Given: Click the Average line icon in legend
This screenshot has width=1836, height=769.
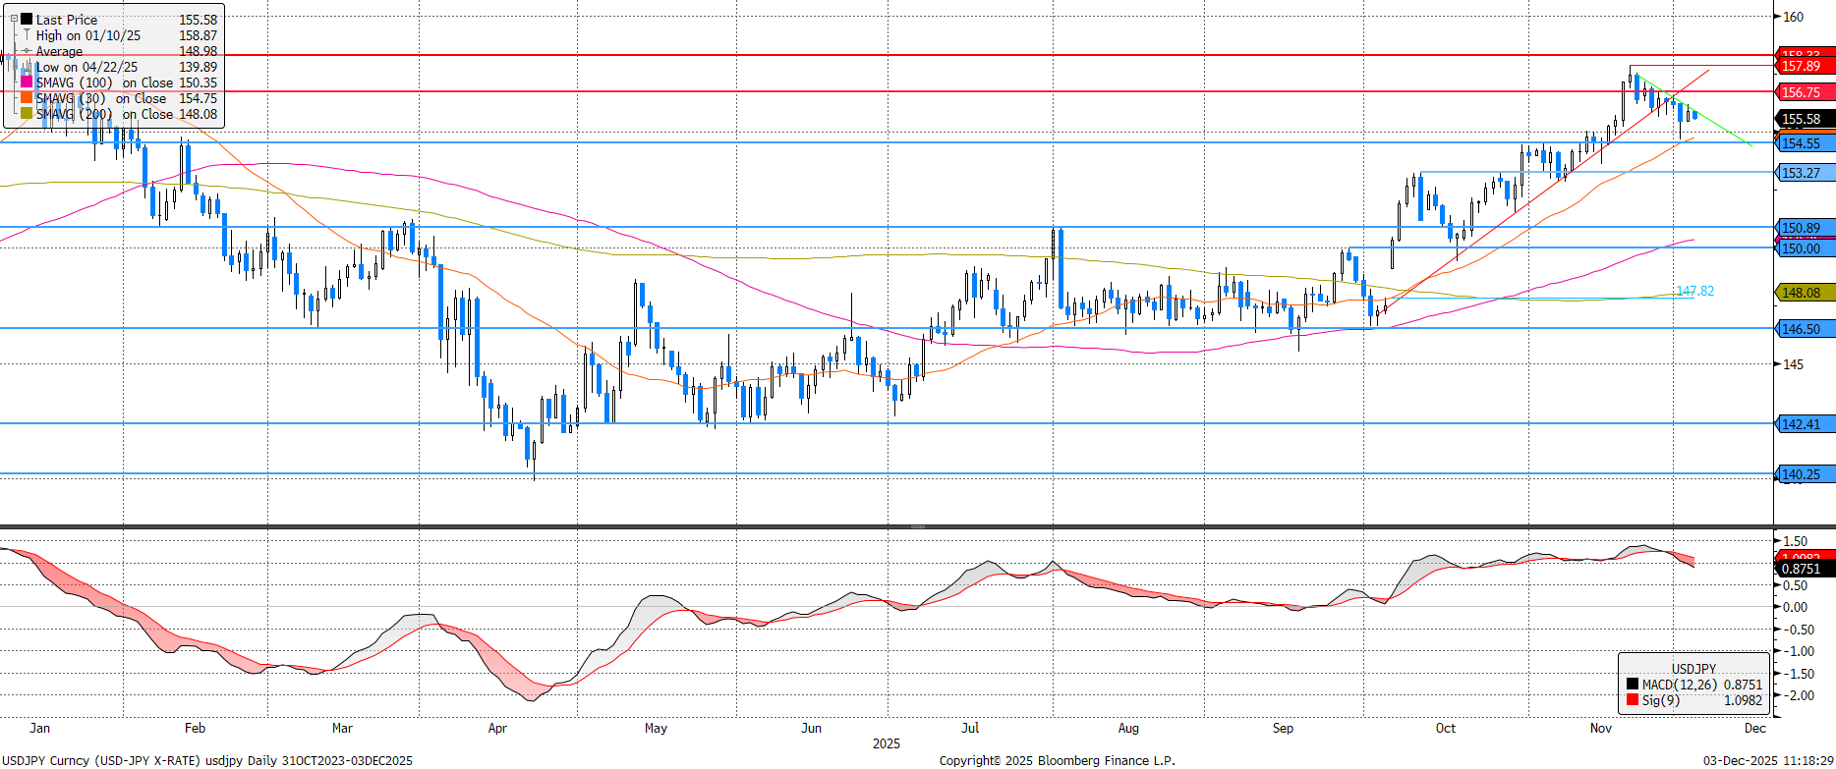Looking at the screenshot, I should pyautogui.click(x=27, y=51).
